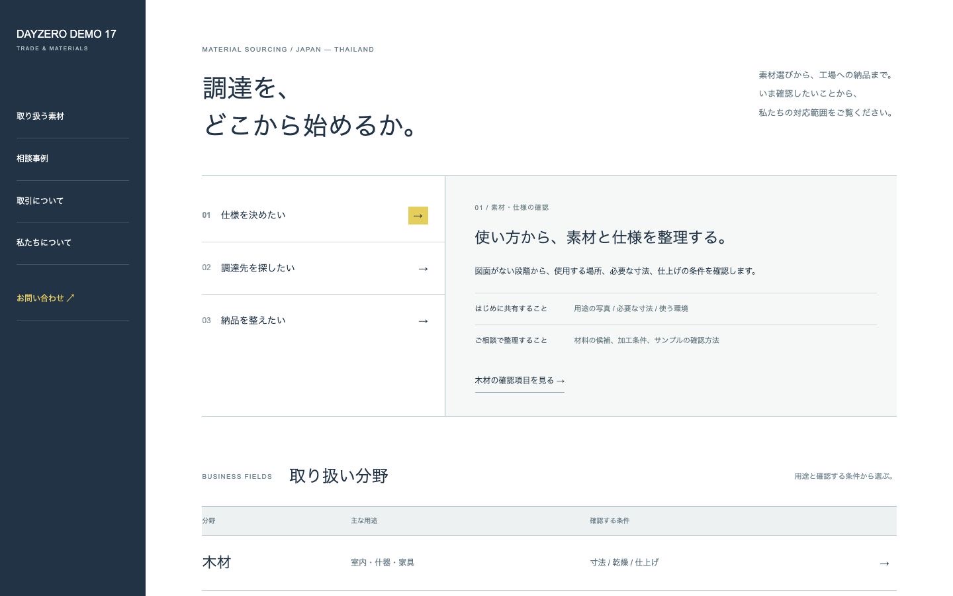Open 取引について in sidebar navigation
This screenshot has height=596, width=953.
pyautogui.click(x=73, y=201)
